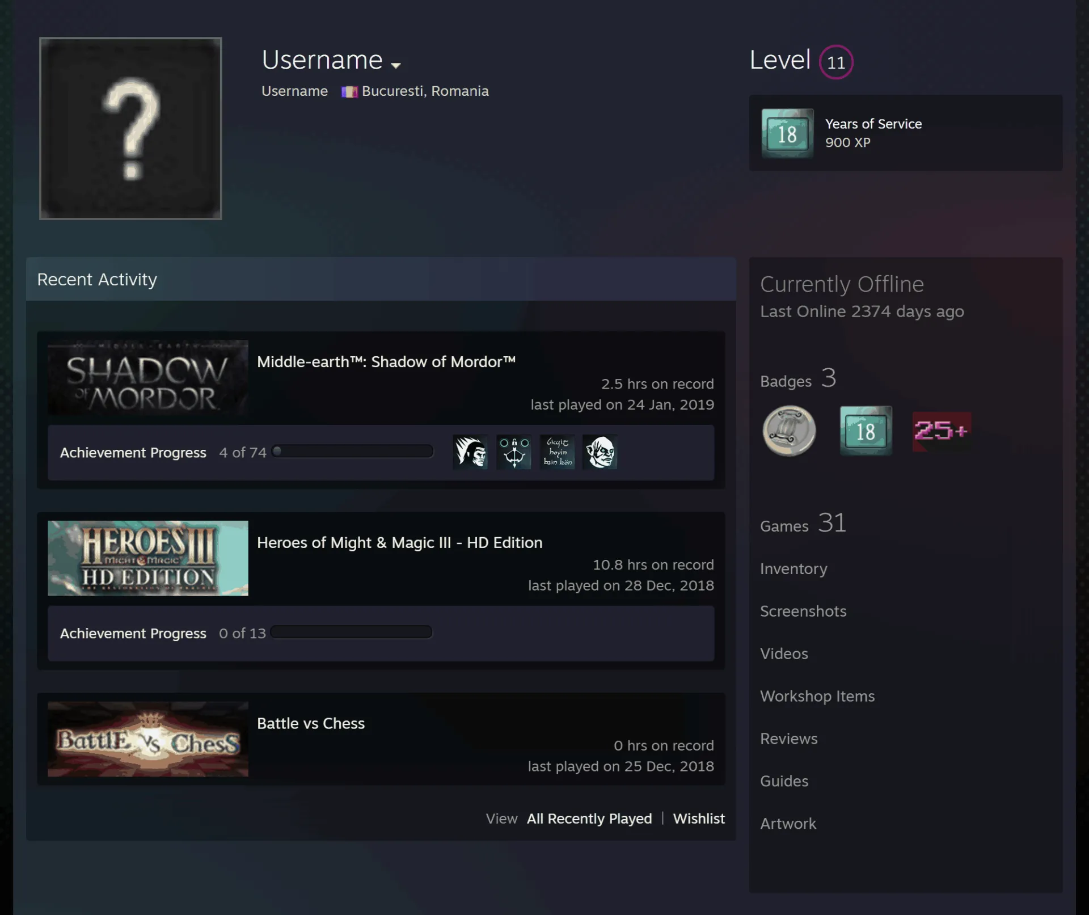Expand the Username dropdown arrow
The image size is (1089, 915).
click(x=396, y=65)
